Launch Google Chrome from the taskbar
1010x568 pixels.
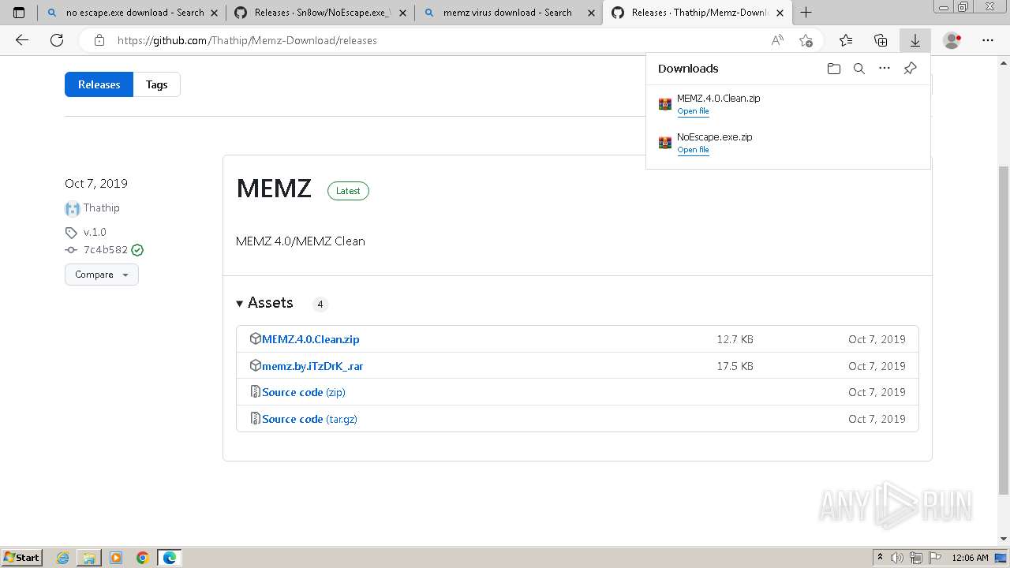tap(143, 558)
